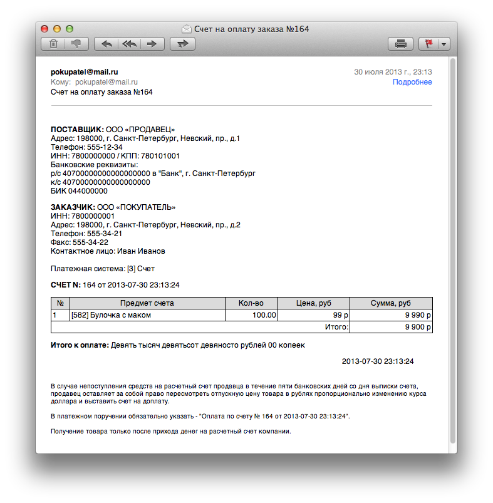Click the sender address pokupatel@mail.ru
Screen dimensions: 493x503
pyautogui.click(x=84, y=72)
